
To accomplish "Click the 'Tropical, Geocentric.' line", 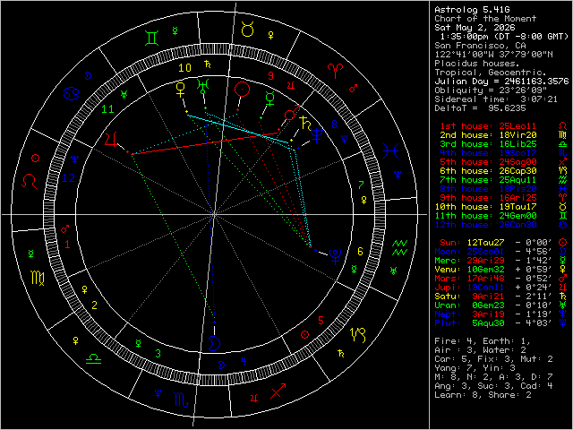I will click(x=491, y=72).
